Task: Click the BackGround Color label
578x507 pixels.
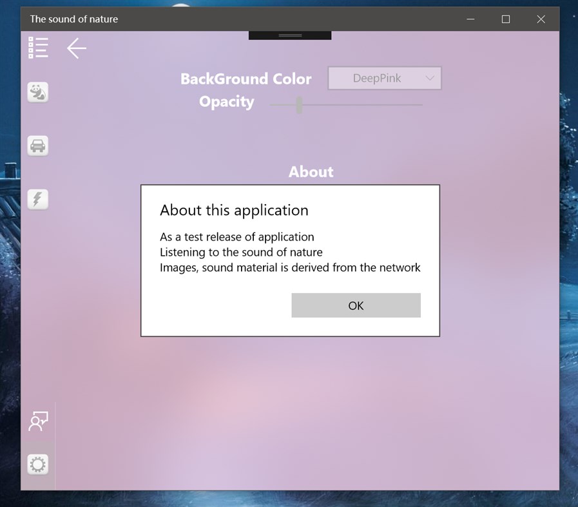Action: pos(246,79)
